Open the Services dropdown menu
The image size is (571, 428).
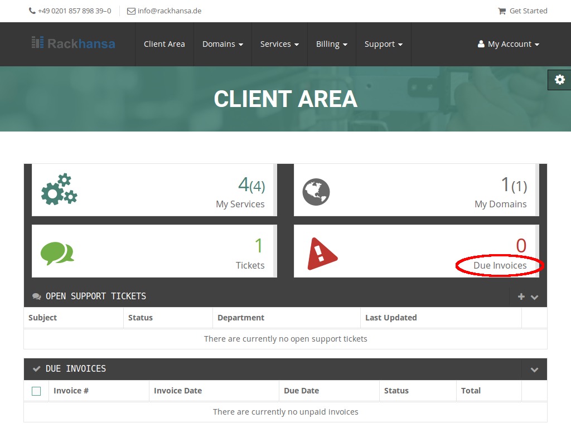279,44
